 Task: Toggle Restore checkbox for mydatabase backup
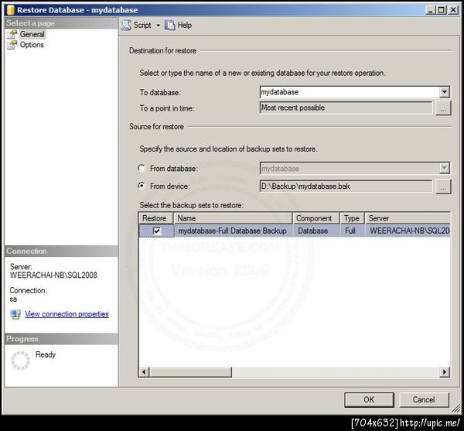click(x=156, y=231)
